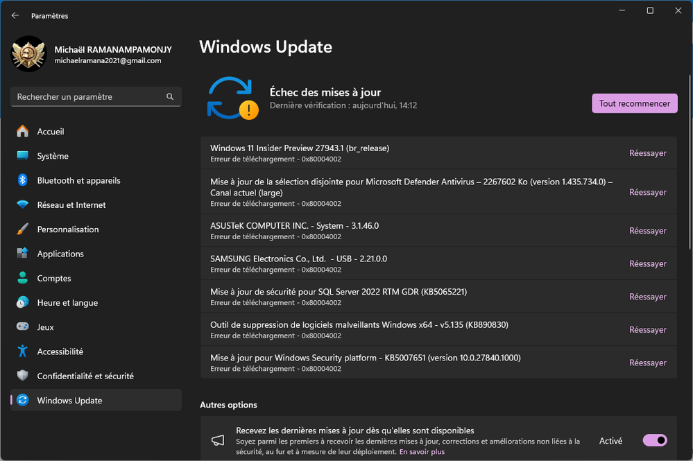This screenshot has height=461, width=693.
Task: Select Heure et langue
Action: tap(96, 302)
